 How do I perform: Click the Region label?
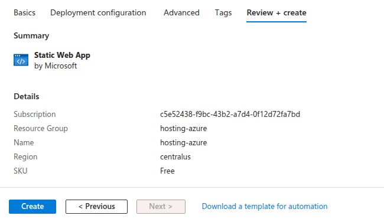pyautogui.click(x=25, y=157)
